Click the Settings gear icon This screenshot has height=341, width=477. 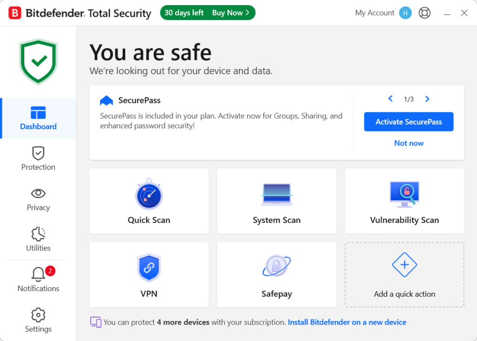(x=38, y=315)
